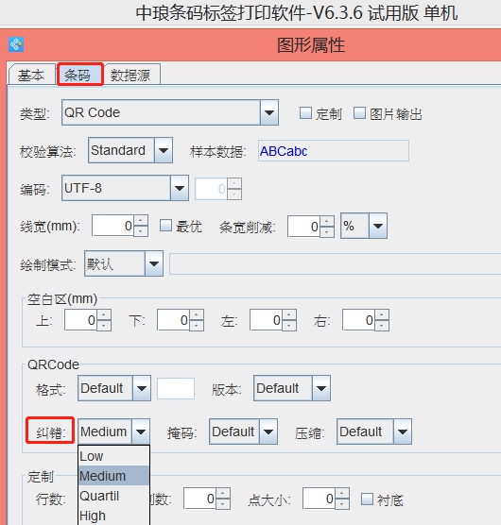Expand the 编码 UTF-8 dropdown
The width and height of the screenshot is (501, 525).
click(125, 188)
